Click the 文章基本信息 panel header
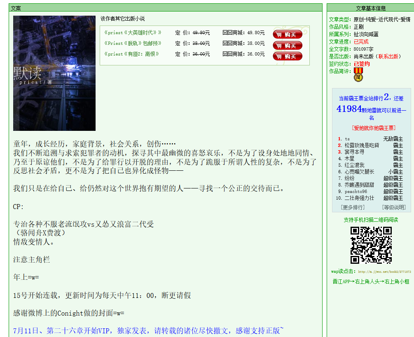The height and width of the screenshot is (337, 414). tap(371, 8)
